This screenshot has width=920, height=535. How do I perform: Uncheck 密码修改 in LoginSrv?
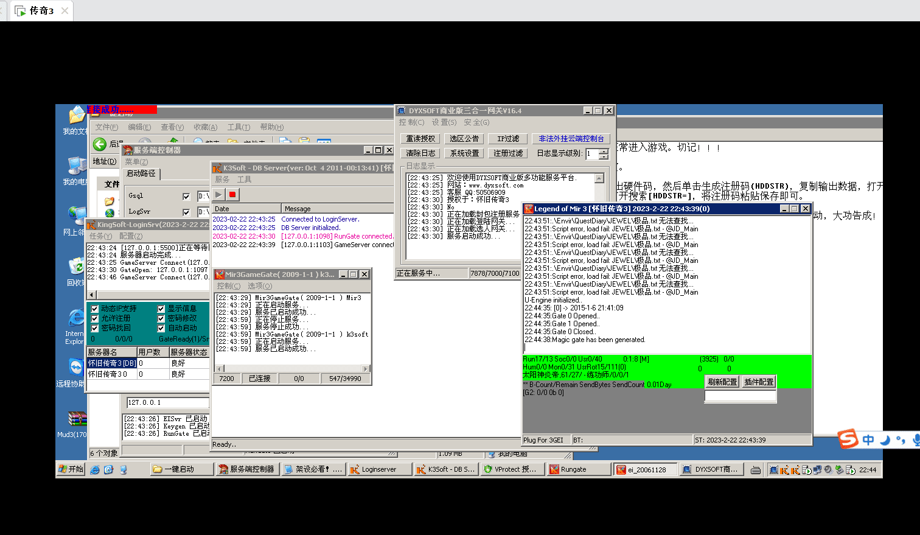(161, 318)
